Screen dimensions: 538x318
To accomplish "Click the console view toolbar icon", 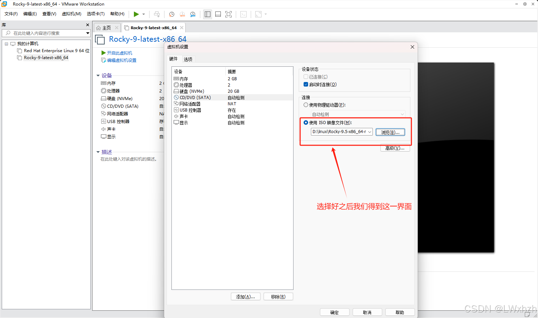I will 243,14.
